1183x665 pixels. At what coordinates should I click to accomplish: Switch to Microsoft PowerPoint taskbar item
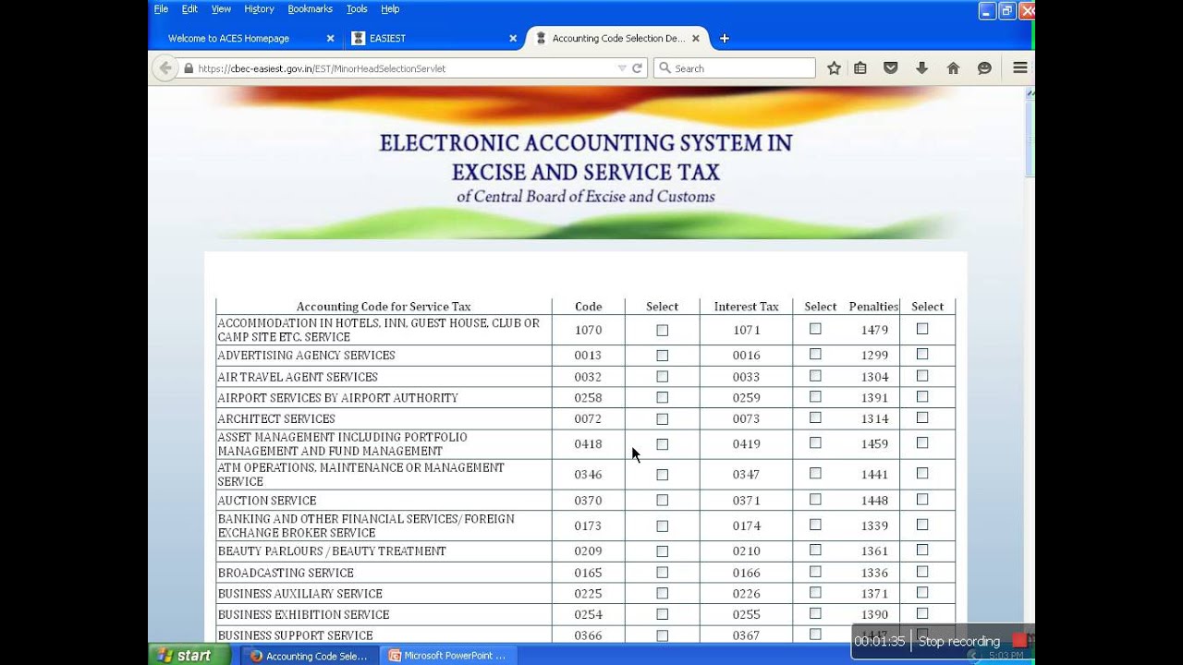pos(448,656)
